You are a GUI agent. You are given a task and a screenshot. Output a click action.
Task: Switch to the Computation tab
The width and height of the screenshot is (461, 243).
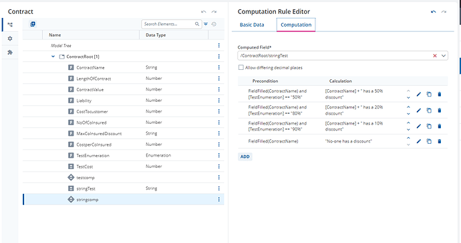coord(296,25)
